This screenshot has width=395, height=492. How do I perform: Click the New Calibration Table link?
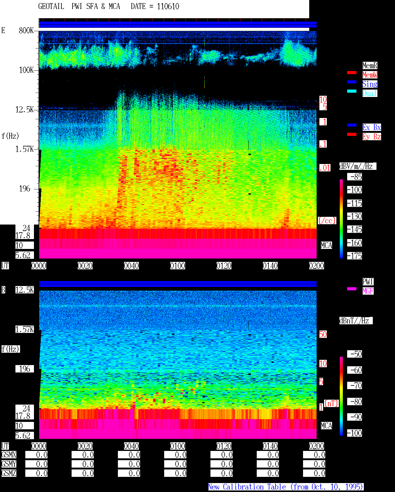(286, 487)
